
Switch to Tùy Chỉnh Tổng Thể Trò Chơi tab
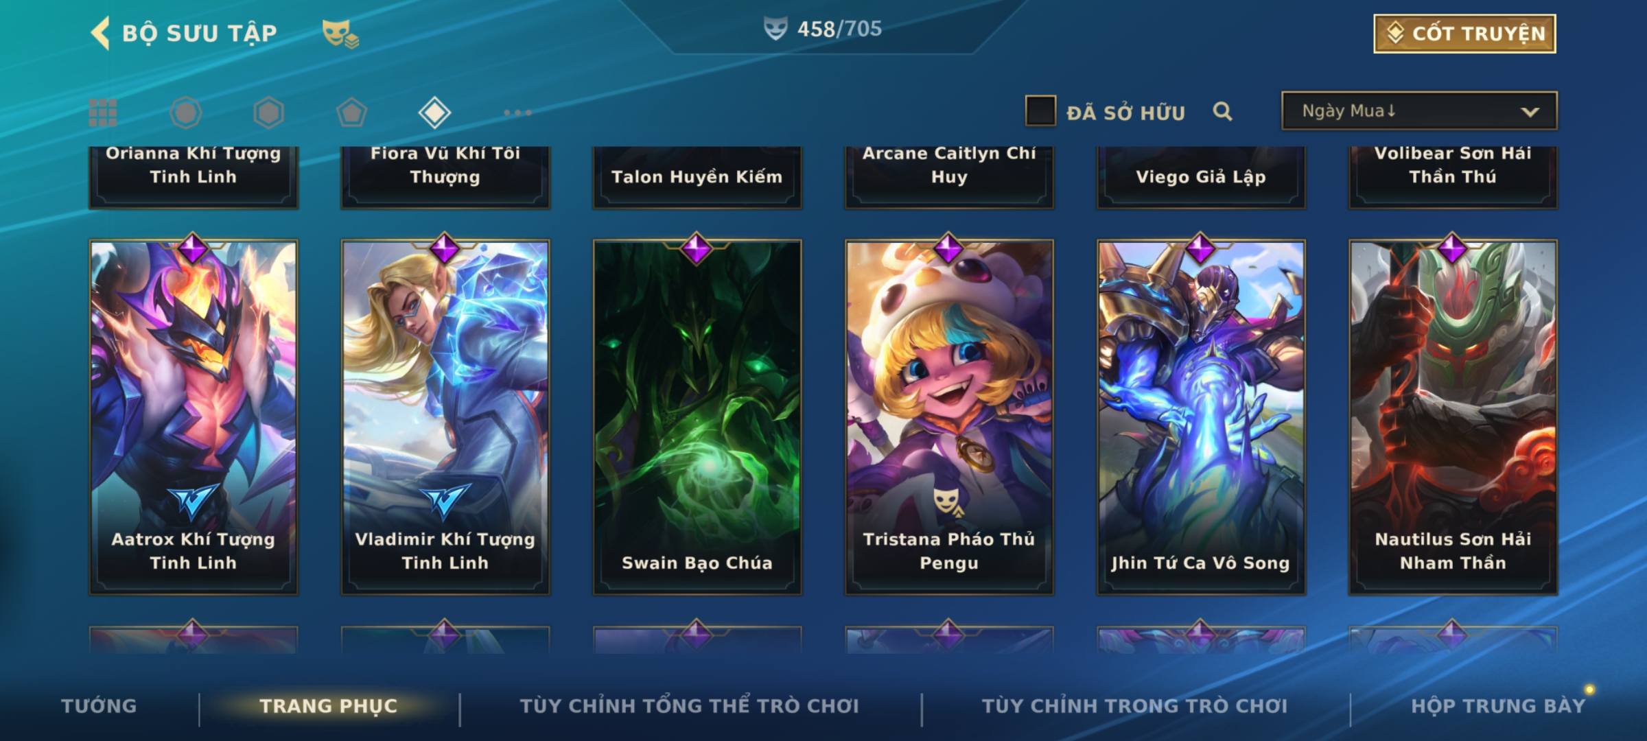click(x=689, y=706)
